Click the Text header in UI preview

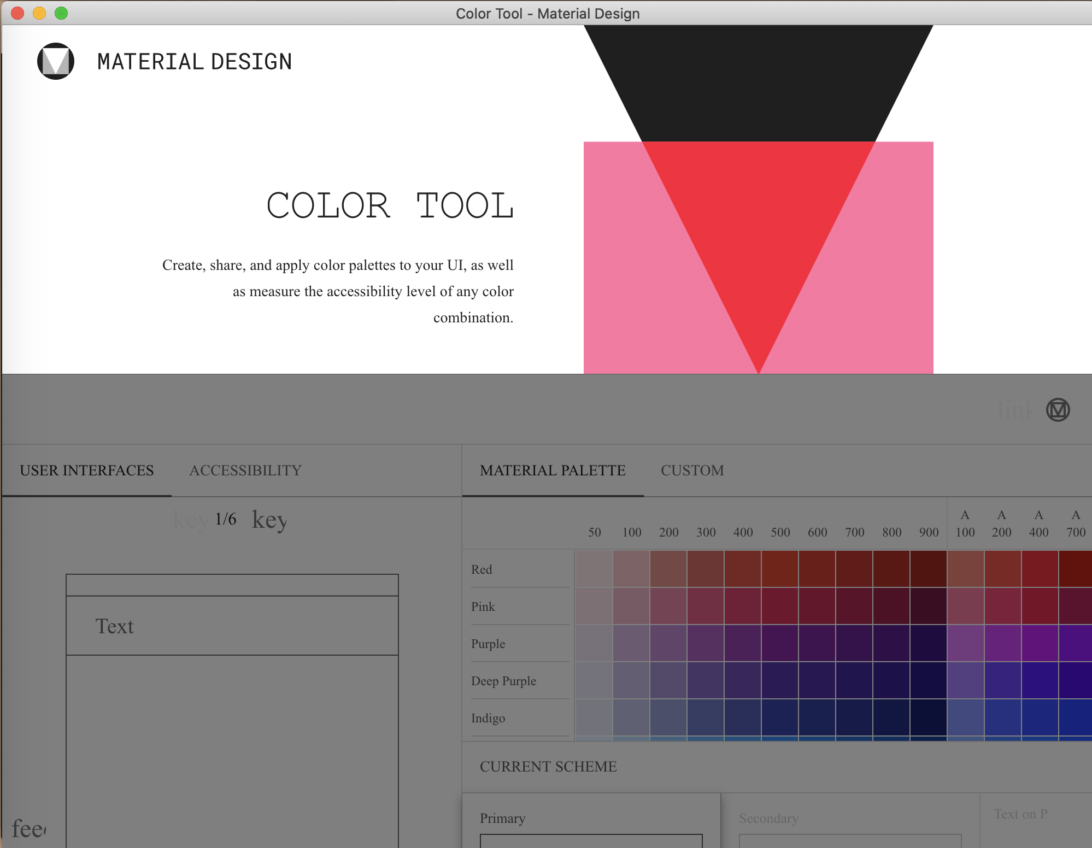pos(115,626)
